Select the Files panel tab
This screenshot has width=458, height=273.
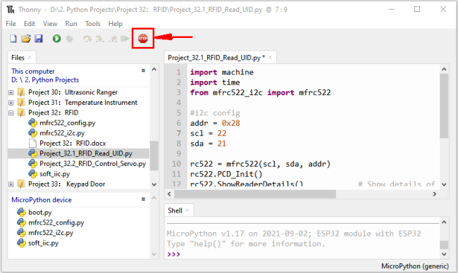[x=18, y=58]
